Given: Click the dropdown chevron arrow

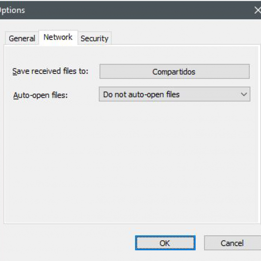Looking at the screenshot, I should coord(244,94).
